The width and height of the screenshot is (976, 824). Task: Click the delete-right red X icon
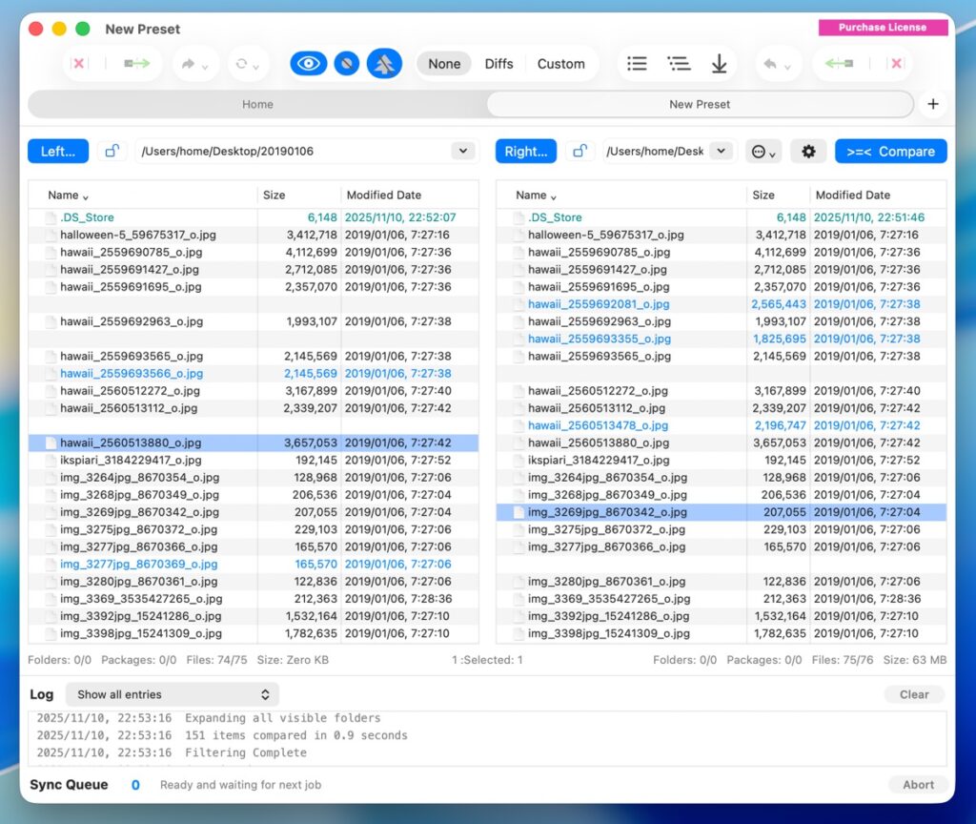point(895,64)
